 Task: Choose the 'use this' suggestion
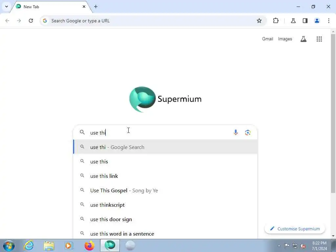click(165, 162)
